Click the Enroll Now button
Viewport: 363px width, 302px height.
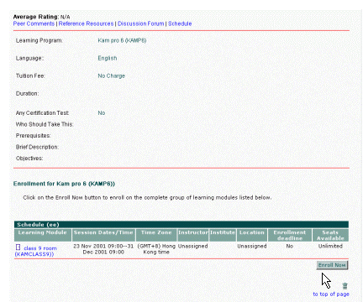pos(332,265)
